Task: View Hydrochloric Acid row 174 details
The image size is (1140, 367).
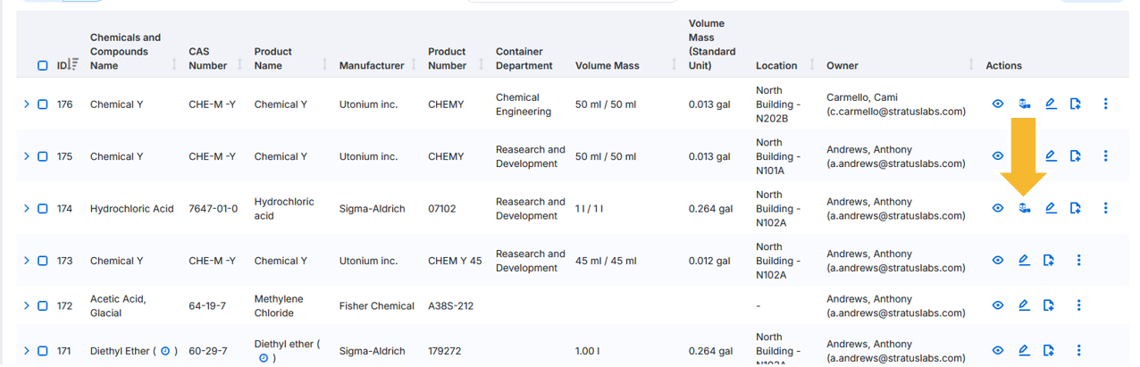Action: [998, 208]
